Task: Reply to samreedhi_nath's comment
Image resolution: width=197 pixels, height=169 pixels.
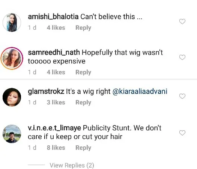Action: [x=83, y=72]
